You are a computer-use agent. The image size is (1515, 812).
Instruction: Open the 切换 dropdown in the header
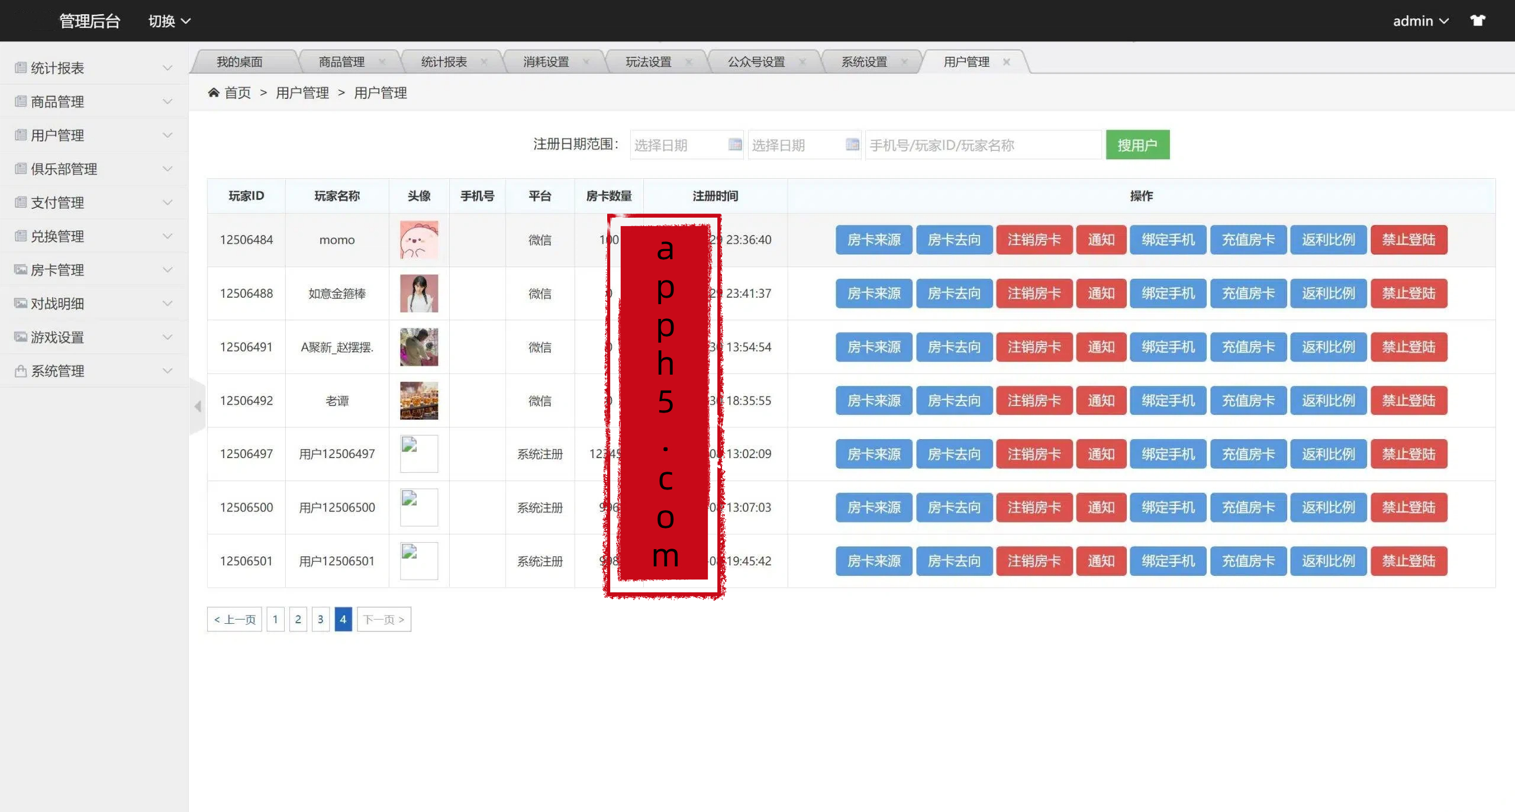169,21
